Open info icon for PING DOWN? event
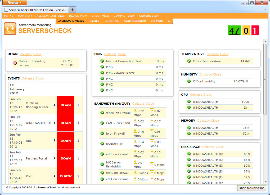This screenshot has width=270, height=195. [x=78, y=176]
